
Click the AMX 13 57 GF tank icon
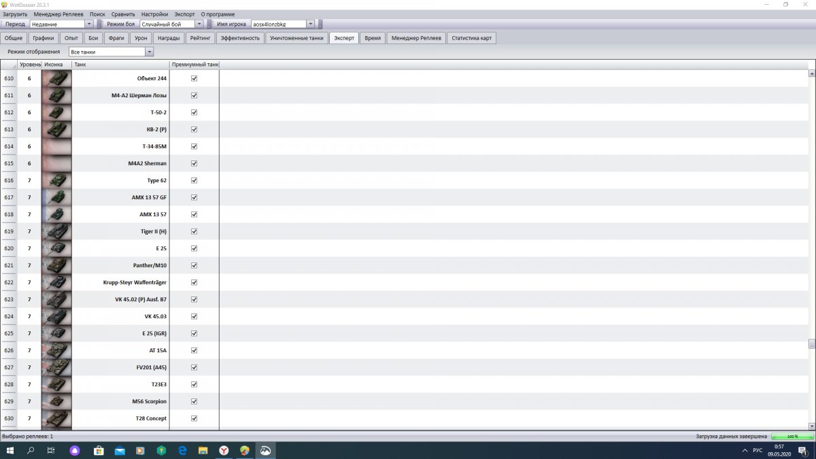click(x=56, y=197)
